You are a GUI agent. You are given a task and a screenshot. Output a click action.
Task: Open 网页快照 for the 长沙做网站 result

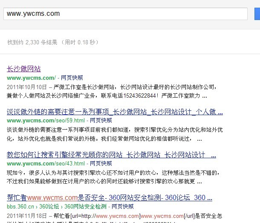72,78
